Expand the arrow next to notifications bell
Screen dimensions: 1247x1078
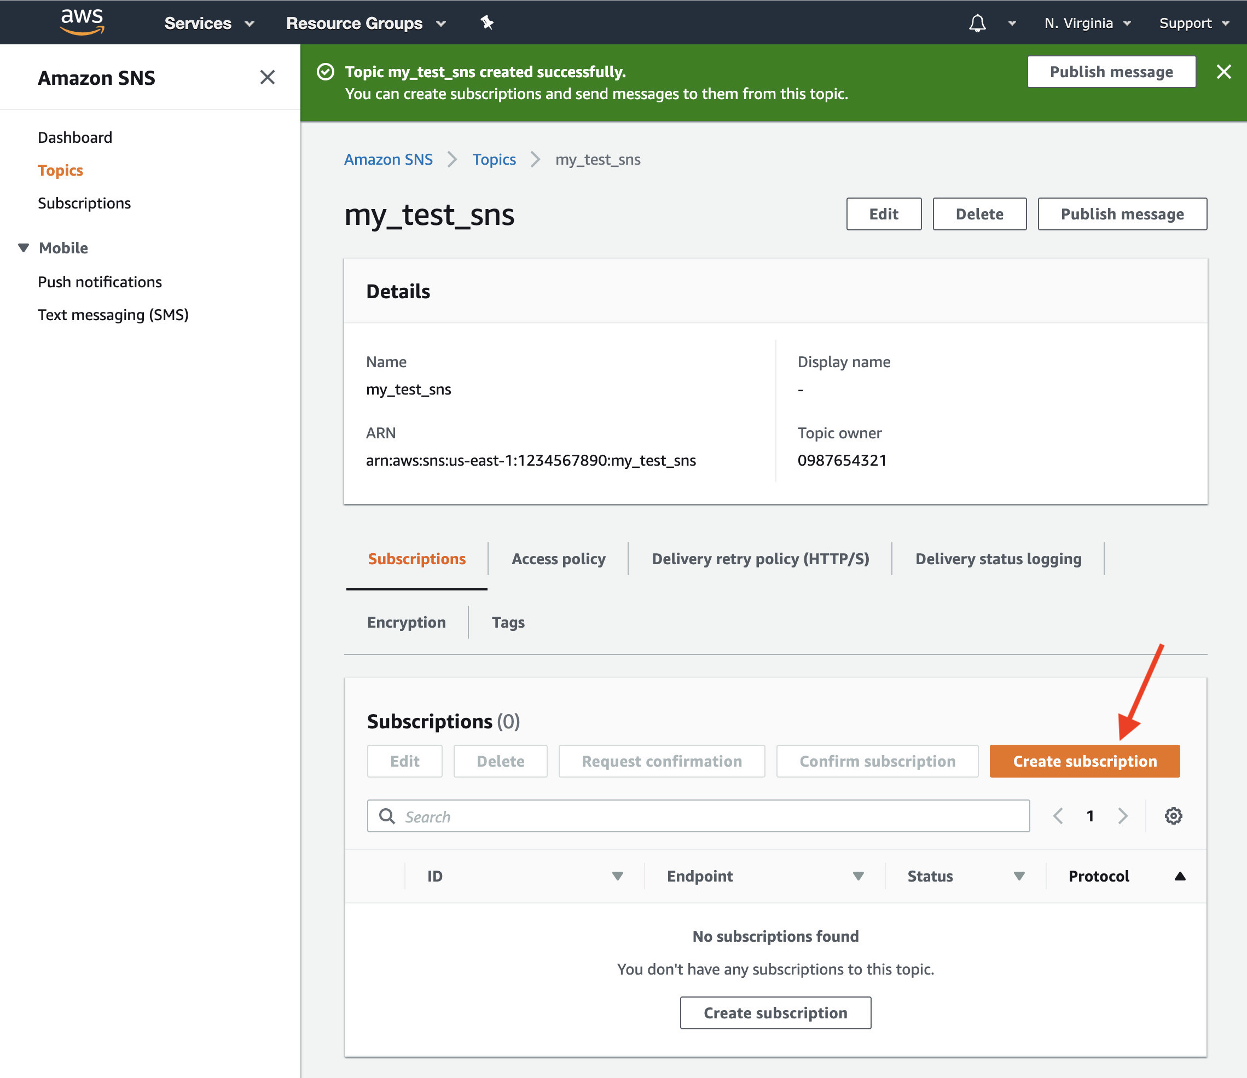pos(1012,24)
